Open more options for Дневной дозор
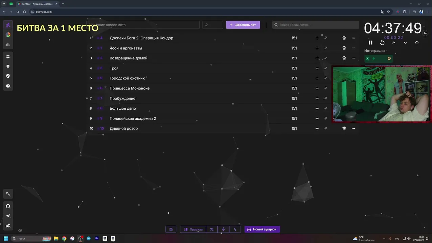432x243 pixels. point(354,129)
